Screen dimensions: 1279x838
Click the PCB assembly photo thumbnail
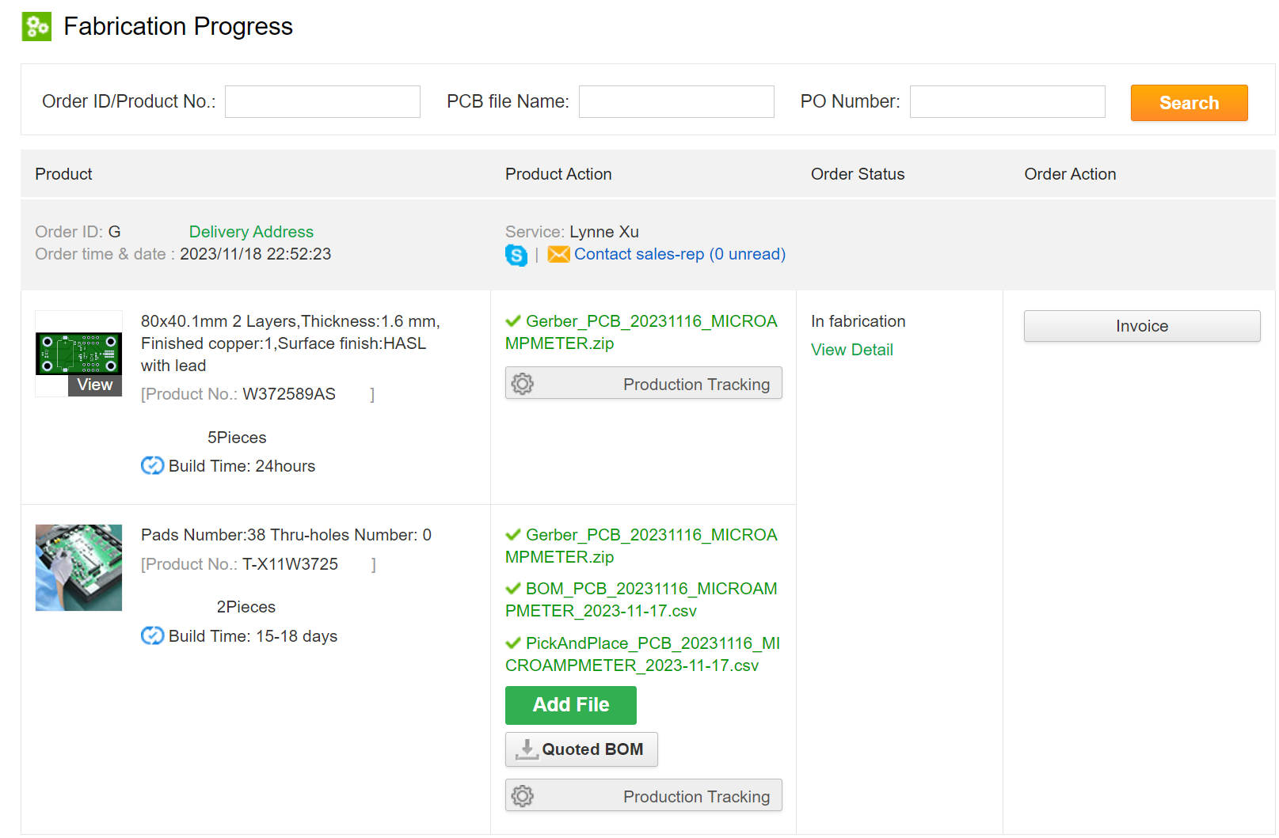(78, 567)
